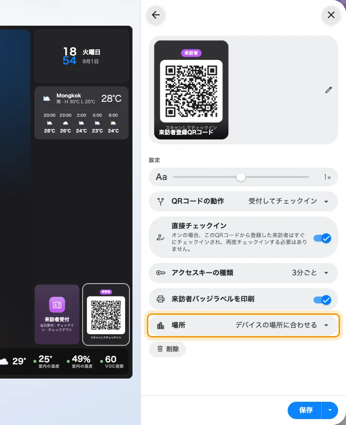Click the clock widget showing 18 54

point(82,56)
